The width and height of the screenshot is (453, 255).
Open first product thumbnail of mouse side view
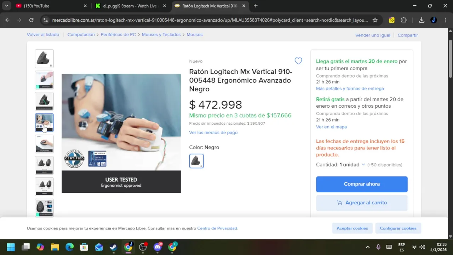(x=44, y=59)
